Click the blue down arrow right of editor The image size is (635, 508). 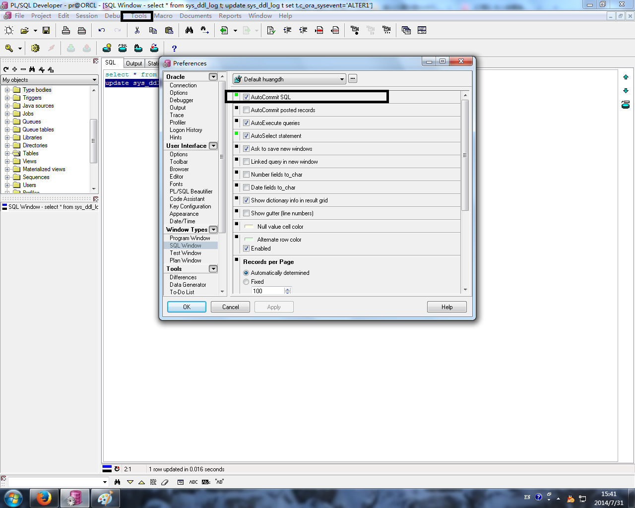coord(626,91)
